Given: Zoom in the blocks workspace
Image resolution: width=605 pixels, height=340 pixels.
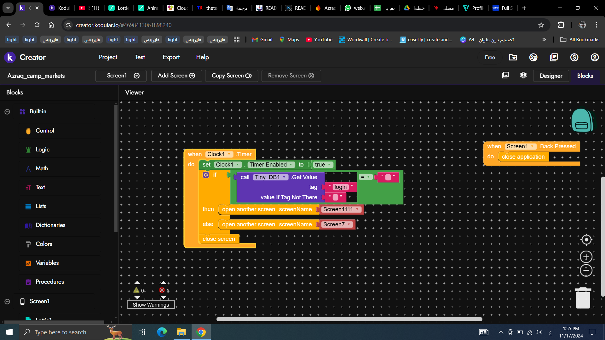Looking at the screenshot, I should coord(586,257).
